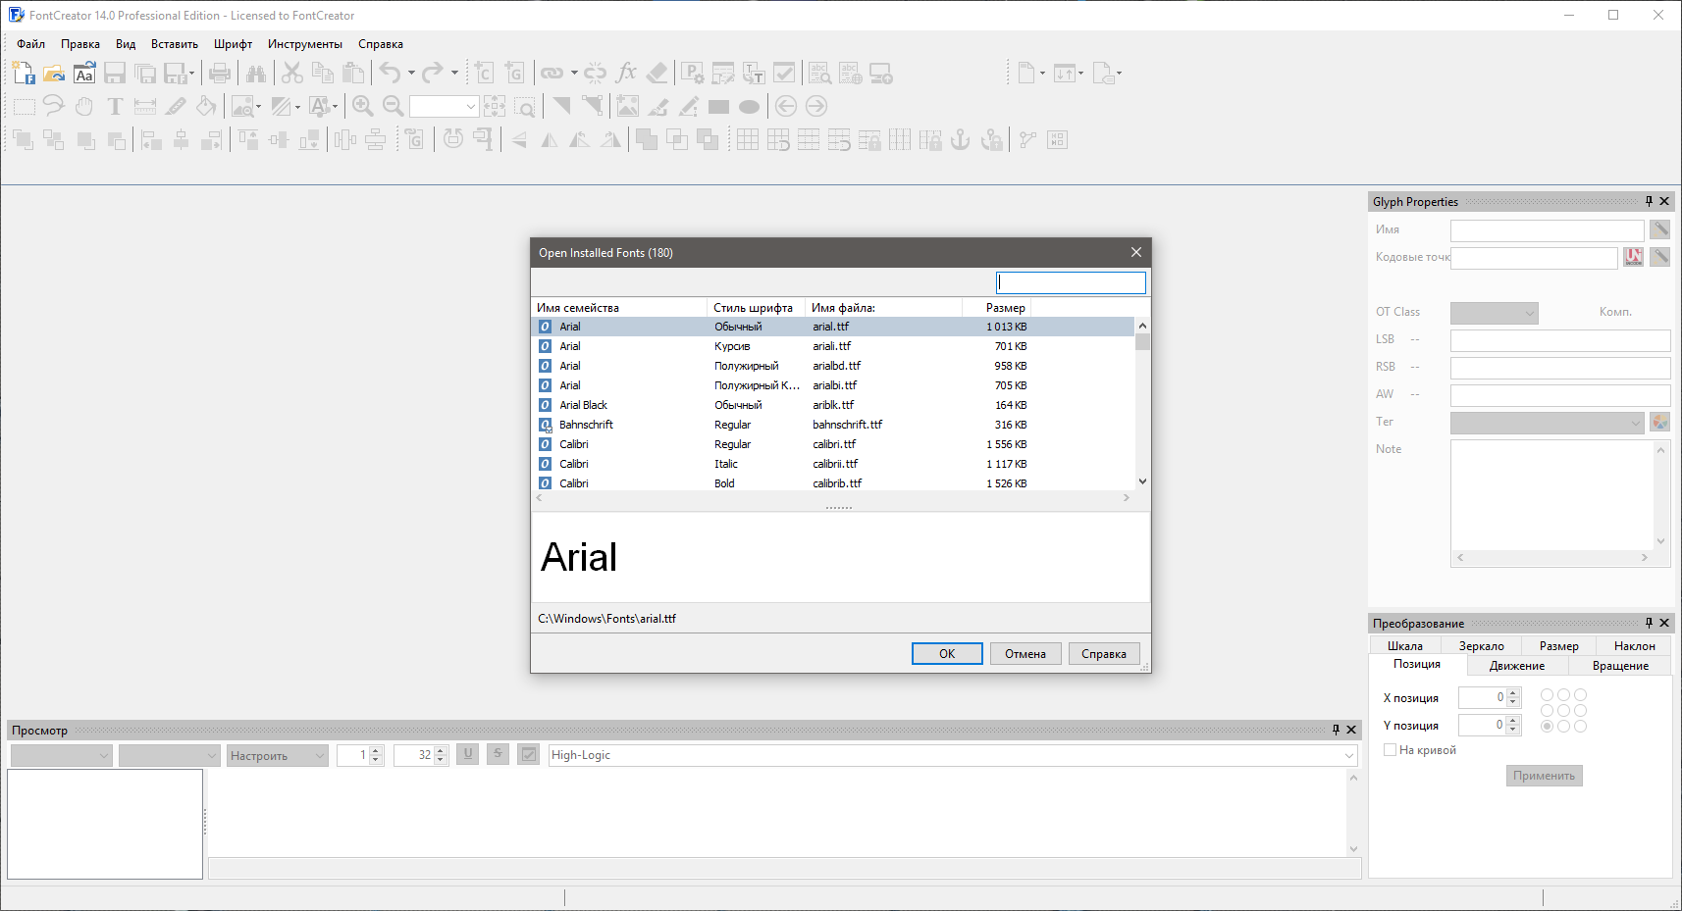Select the paint bucket fill tool
1682x911 pixels.
[206, 107]
